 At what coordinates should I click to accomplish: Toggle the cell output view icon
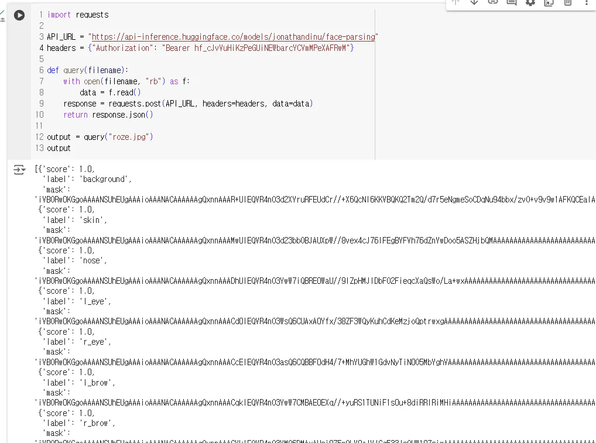[x=19, y=170]
